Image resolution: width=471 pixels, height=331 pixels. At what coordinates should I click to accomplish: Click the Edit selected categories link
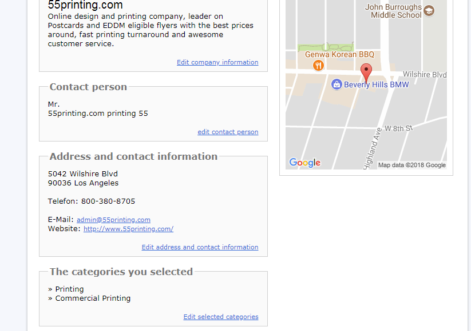[x=221, y=317]
